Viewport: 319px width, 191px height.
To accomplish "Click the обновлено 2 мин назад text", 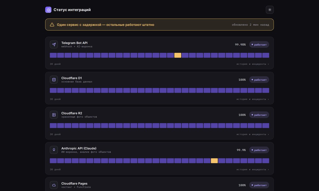I will (x=250, y=25).
